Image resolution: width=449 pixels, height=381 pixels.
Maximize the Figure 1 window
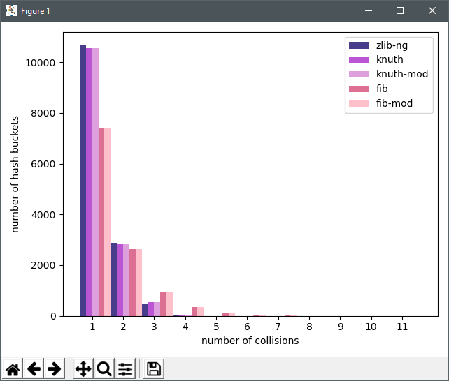click(400, 11)
